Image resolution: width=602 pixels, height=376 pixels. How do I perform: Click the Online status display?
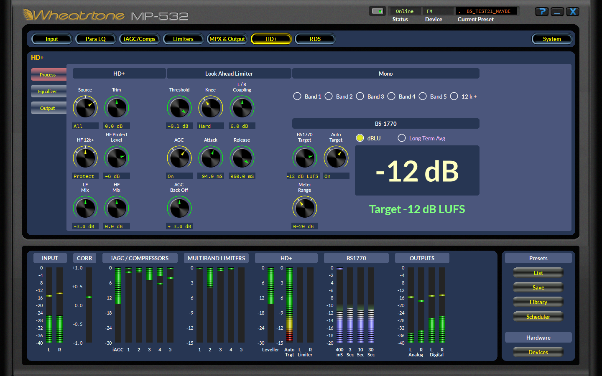coord(405,11)
